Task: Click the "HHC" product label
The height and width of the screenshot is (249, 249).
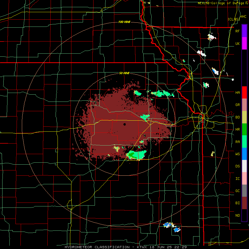Action: (243, 17)
